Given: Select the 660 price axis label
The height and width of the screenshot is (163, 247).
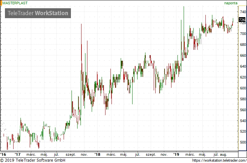Looking at the screenshot, I should coord(243,55).
